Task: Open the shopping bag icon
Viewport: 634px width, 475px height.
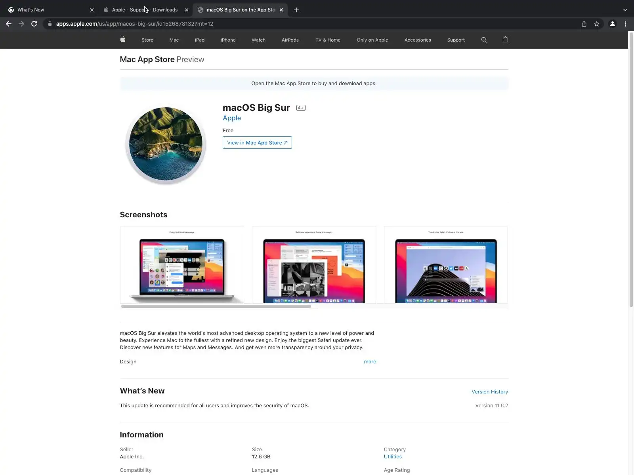Action: tap(505, 40)
